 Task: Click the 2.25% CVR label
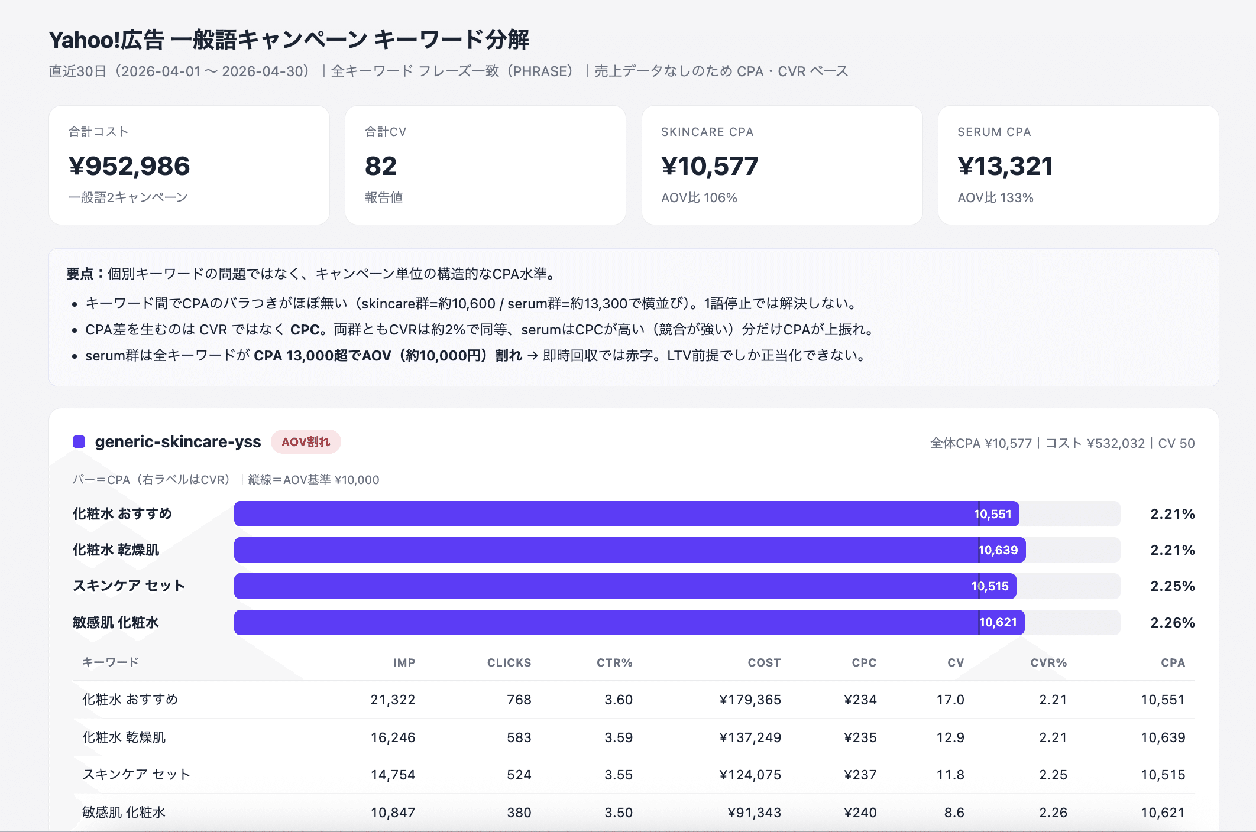[1173, 586]
